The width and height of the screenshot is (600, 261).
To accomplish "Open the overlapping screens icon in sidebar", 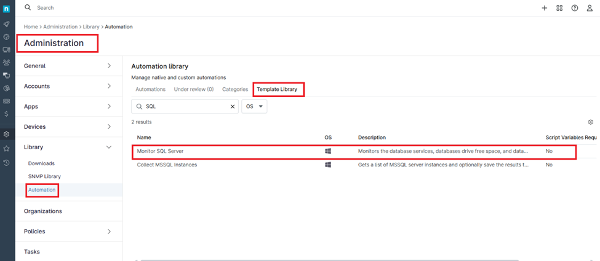I will tap(7, 76).
